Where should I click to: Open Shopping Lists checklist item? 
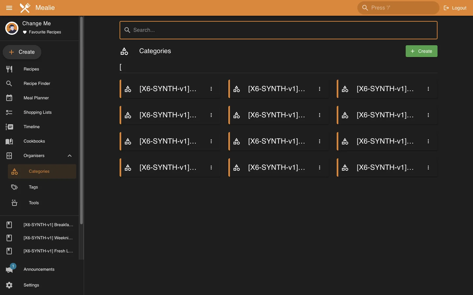[39, 112]
